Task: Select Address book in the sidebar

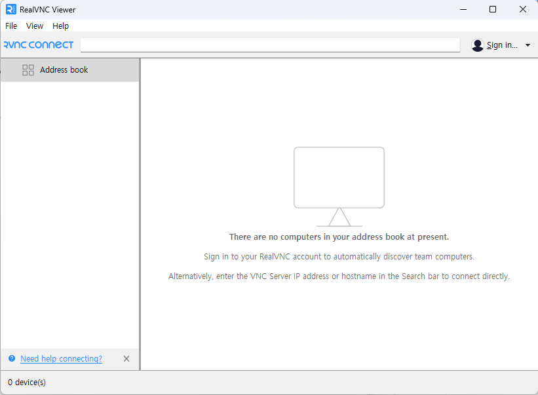Action: coord(69,70)
